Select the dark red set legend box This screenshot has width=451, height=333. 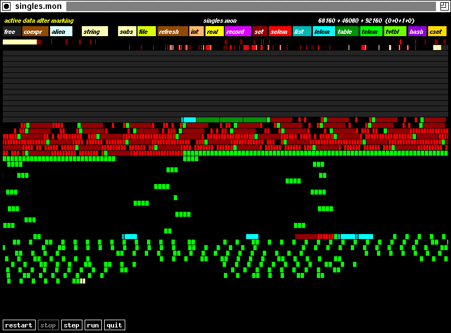point(259,32)
